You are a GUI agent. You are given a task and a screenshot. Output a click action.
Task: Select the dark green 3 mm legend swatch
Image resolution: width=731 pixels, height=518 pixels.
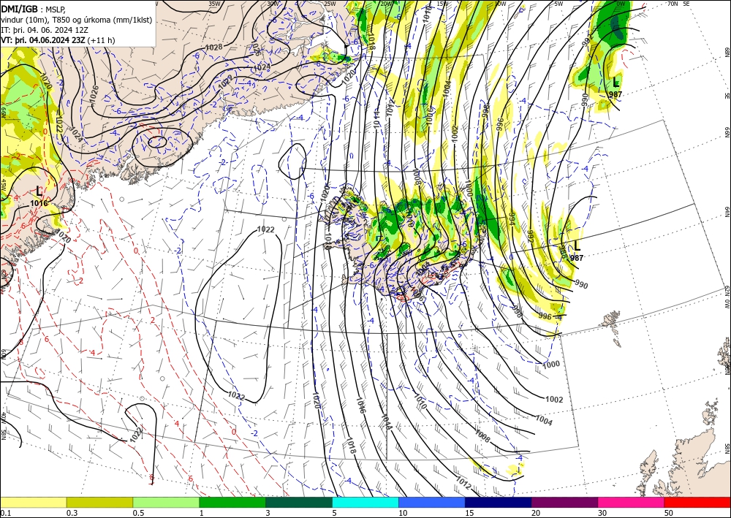point(299,502)
